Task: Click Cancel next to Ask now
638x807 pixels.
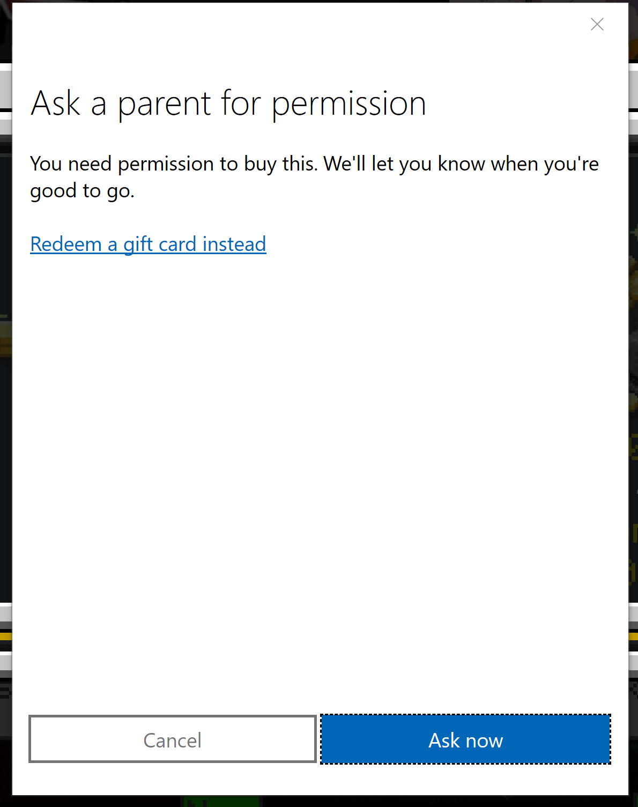Action: tap(173, 739)
